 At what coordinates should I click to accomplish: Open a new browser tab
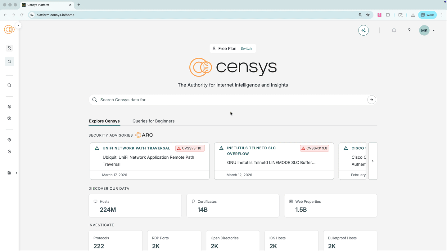point(79,5)
